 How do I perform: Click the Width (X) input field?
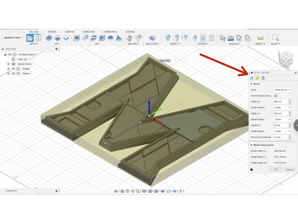click(x=281, y=102)
